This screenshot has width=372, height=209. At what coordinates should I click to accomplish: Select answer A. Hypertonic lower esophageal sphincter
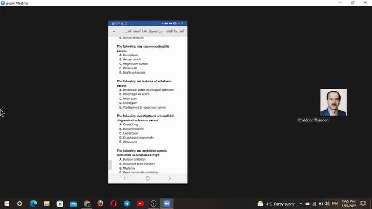pos(146,90)
